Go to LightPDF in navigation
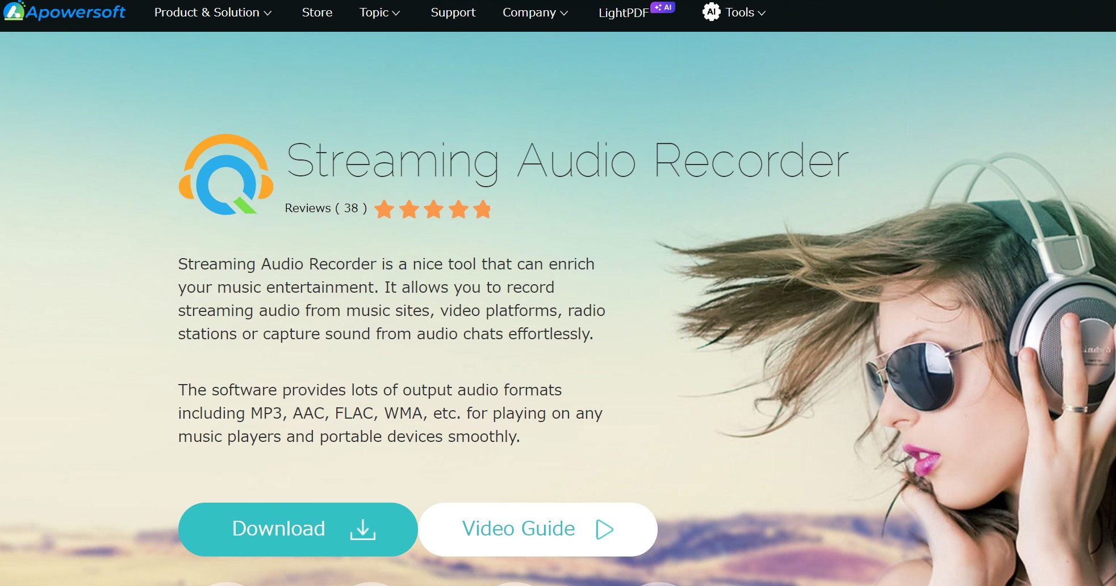The height and width of the screenshot is (586, 1116). [x=624, y=13]
